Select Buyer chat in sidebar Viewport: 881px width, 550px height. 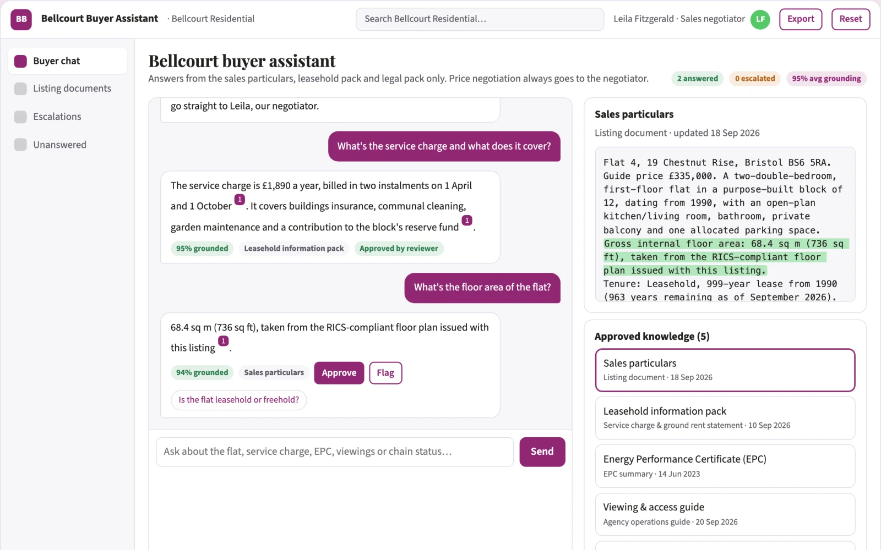click(67, 61)
